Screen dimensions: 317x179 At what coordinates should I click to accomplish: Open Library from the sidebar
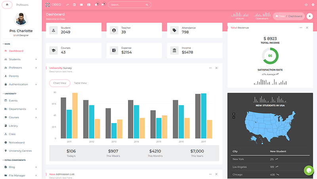[13, 126]
